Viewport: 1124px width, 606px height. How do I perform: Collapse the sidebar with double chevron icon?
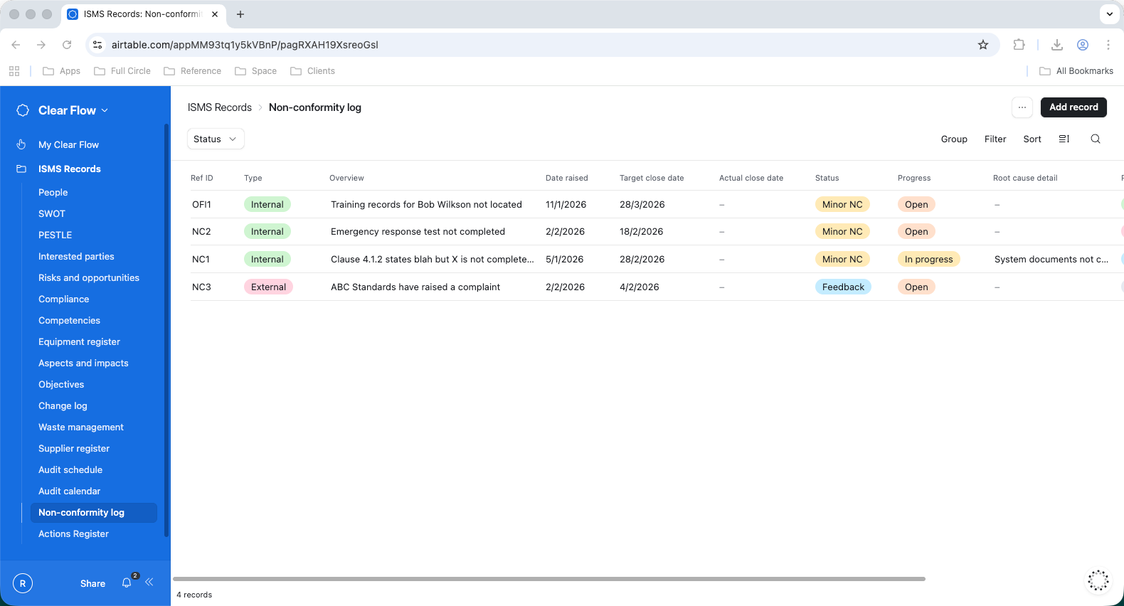(149, 583)
